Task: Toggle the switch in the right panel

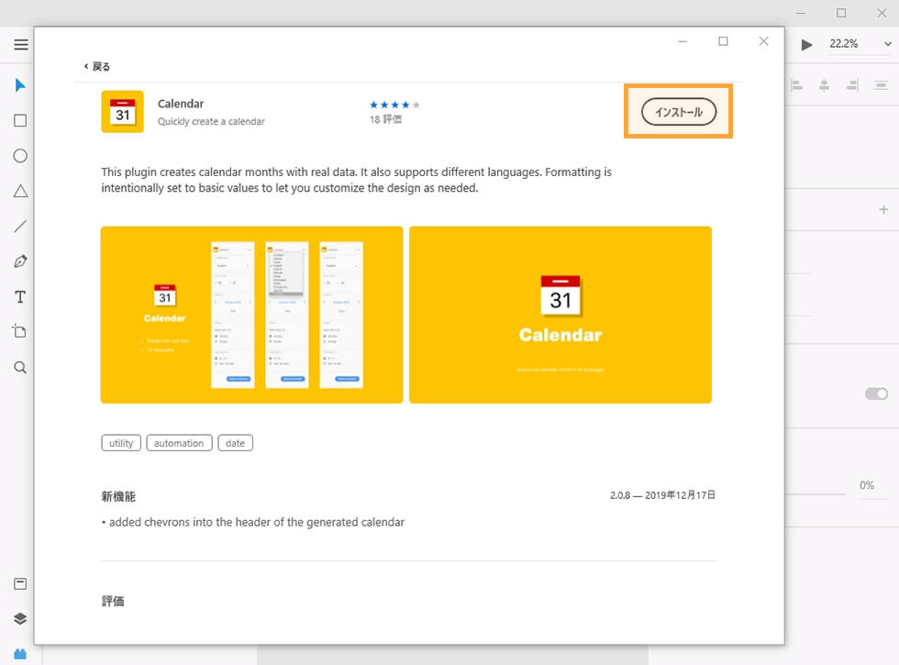Action: tap(876, 393)
